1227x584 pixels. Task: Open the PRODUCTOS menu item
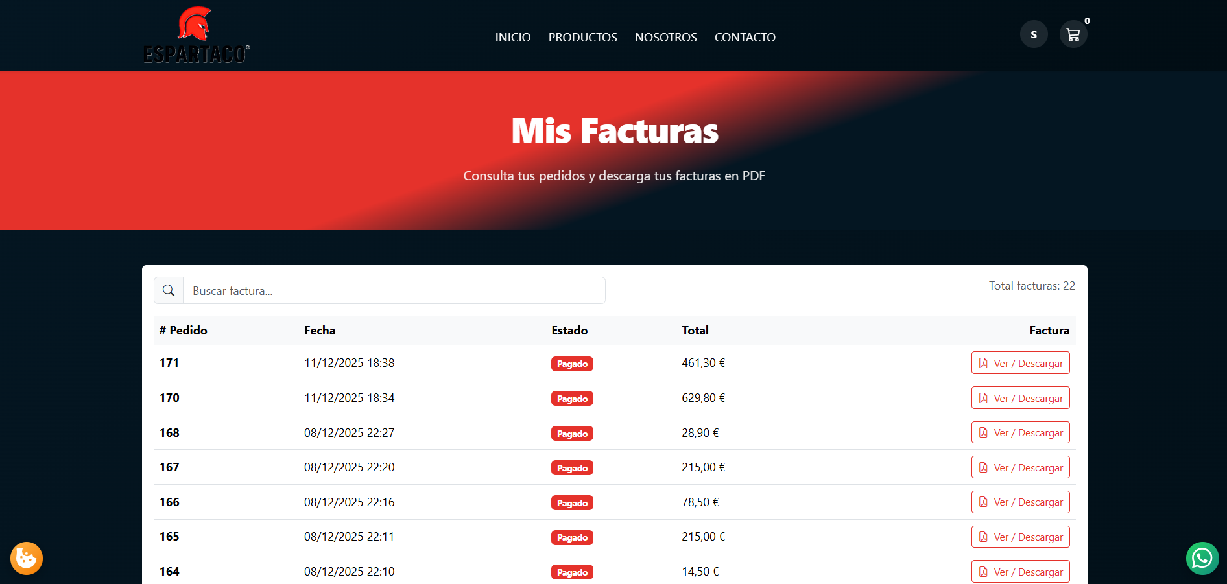pyautogui.click(x=583, y=38)
